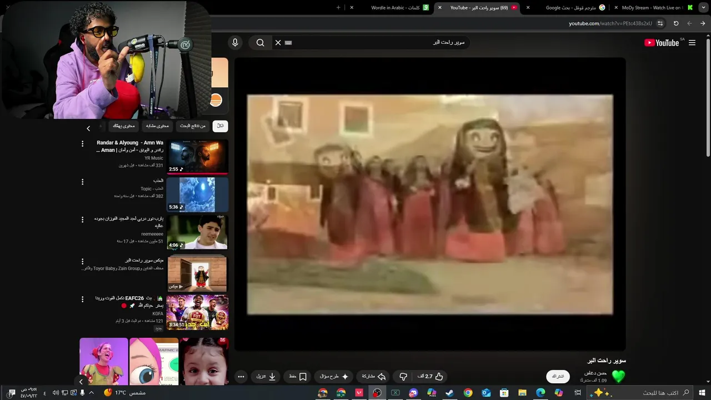
Task: Download the video with تنزيل
Action: point(266,376)
